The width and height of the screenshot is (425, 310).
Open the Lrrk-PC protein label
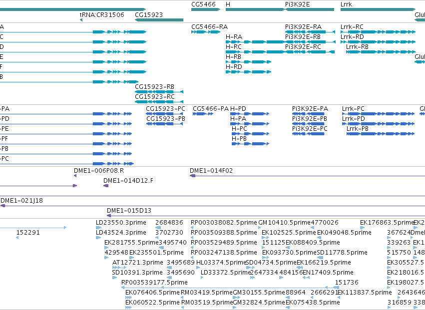353,109
